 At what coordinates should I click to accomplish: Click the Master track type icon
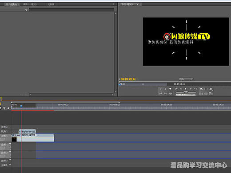pyautogui.click(x=10, y=164)
